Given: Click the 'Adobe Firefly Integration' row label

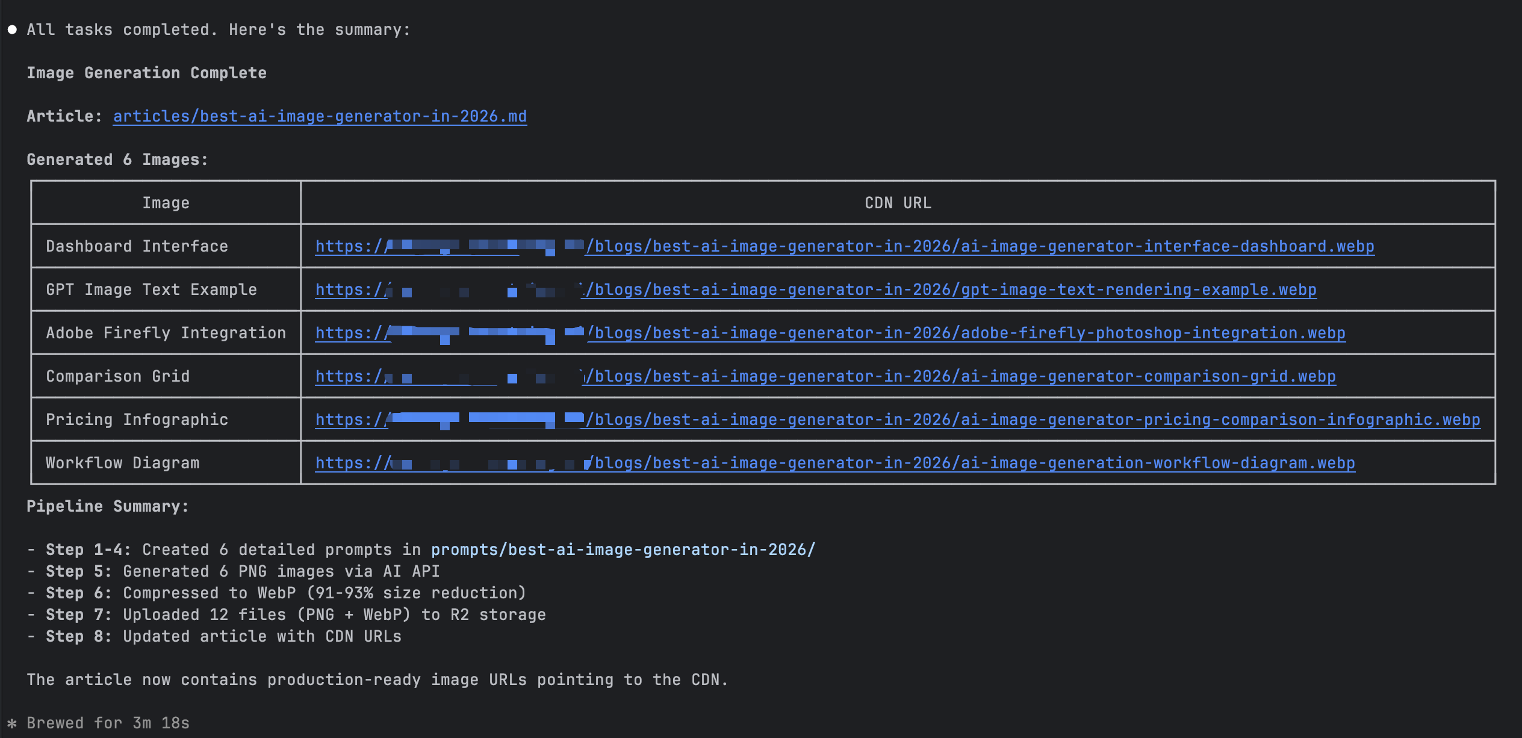Looking at the screenshot, I should tap(166, 333).
